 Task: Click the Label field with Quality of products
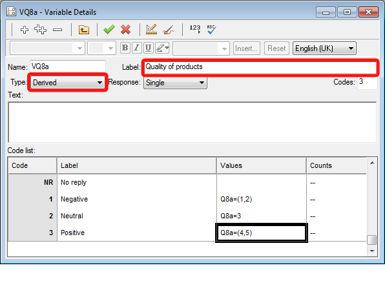[x=260, y=67]
